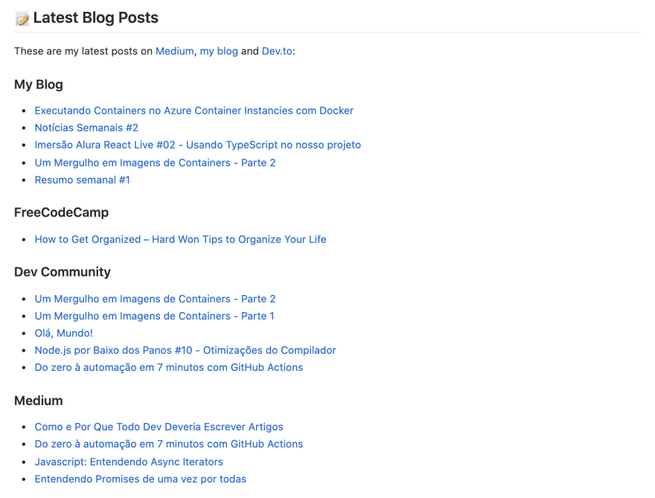
Task: Click the 'Olá, Mundo!' post link
Action: [63, 333]
